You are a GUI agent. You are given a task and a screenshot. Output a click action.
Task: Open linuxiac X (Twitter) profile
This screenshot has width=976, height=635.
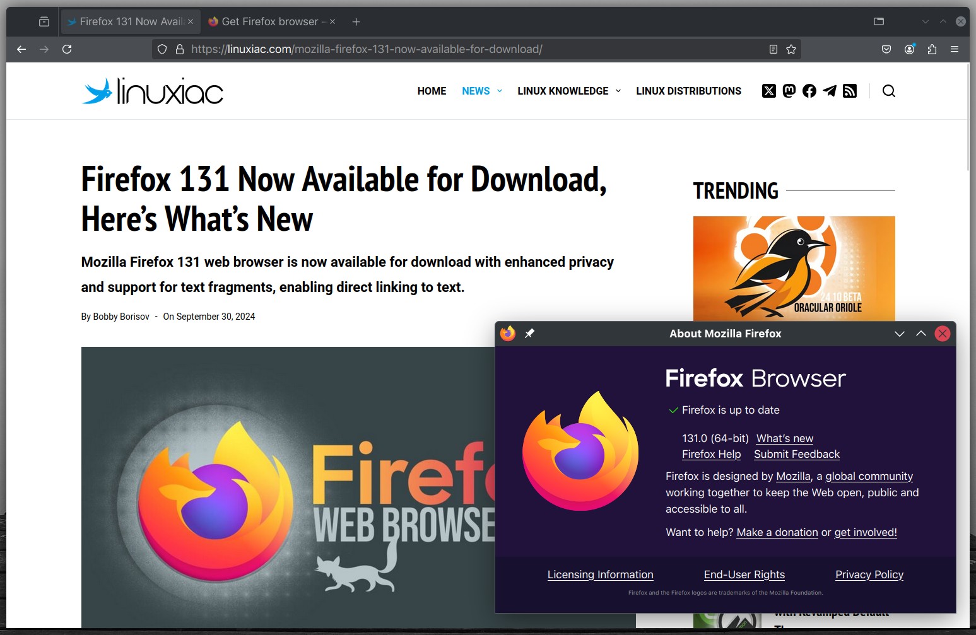click(x=768, y=91)
